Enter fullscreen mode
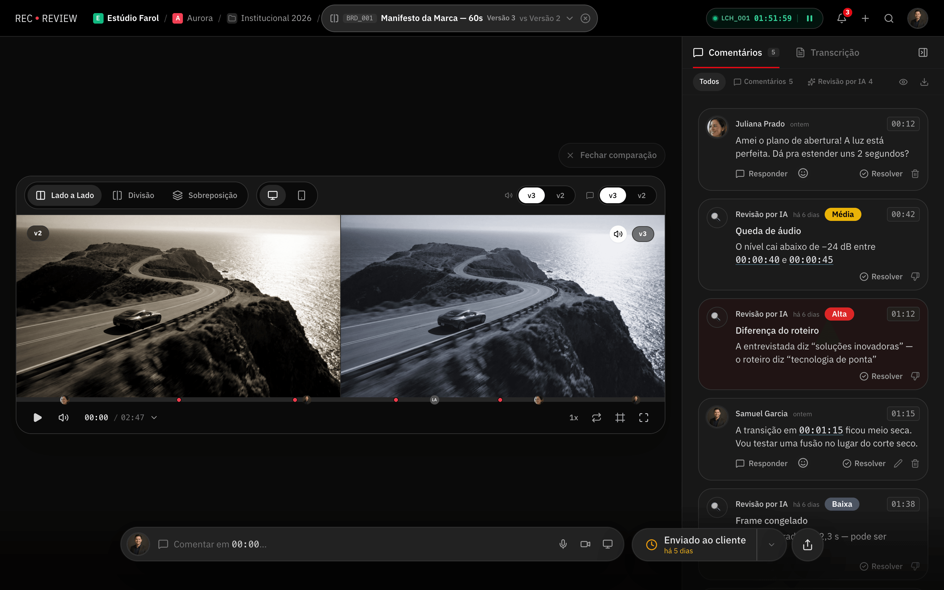The image size is (944, 590). [644, 418]
